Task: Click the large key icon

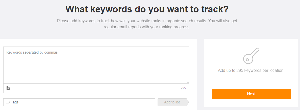Action: tap(251, 56)
